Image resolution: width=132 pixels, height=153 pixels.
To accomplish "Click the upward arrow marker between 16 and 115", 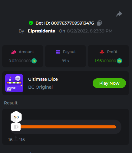I will (16, 138).
